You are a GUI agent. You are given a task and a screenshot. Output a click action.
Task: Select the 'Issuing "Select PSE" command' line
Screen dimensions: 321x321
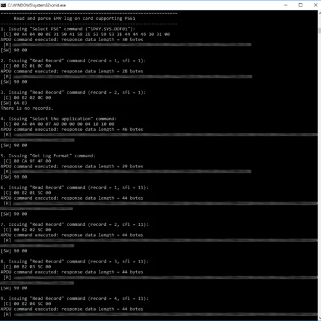68,29
